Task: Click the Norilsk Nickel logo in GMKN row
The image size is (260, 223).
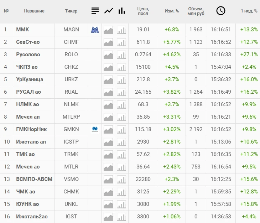Action: [95, 129]
